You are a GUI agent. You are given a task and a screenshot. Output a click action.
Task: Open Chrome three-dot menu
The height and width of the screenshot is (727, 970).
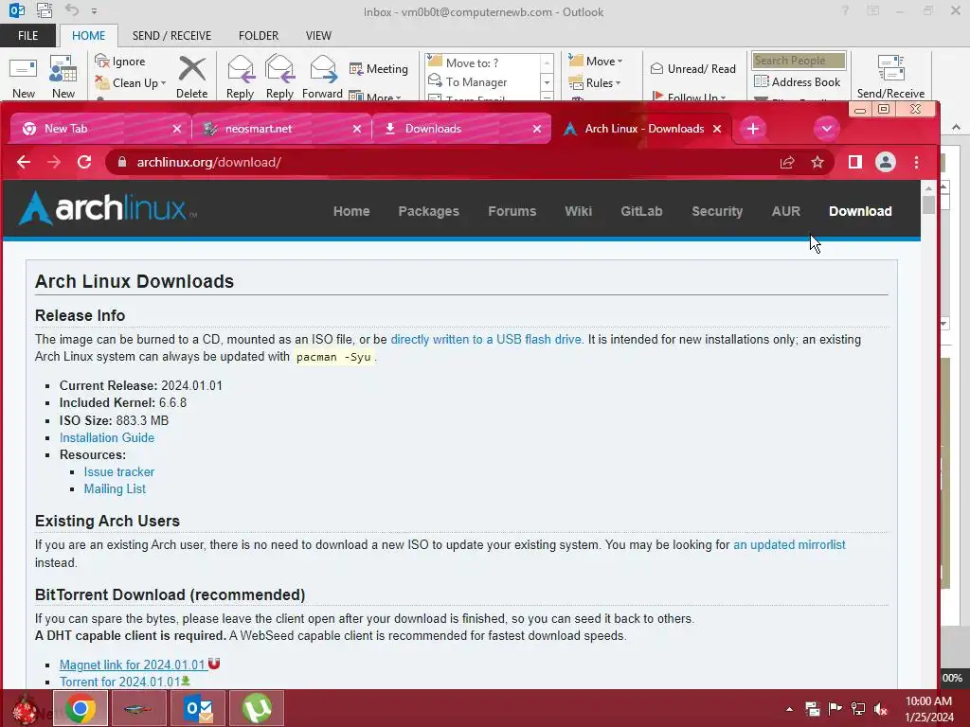tap(916, 162)
